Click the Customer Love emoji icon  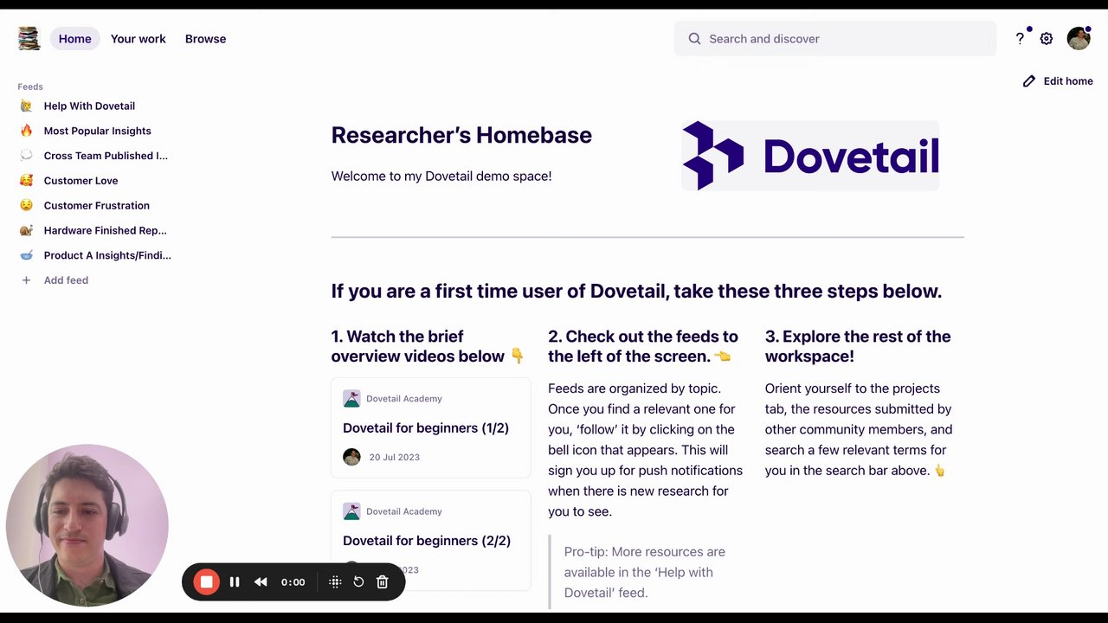point(26,181)
